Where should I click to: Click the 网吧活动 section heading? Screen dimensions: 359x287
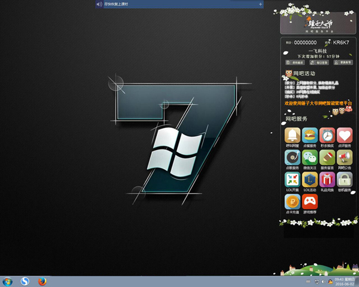[304, 74]
